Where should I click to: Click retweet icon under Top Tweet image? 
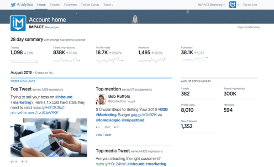(12, 162)
